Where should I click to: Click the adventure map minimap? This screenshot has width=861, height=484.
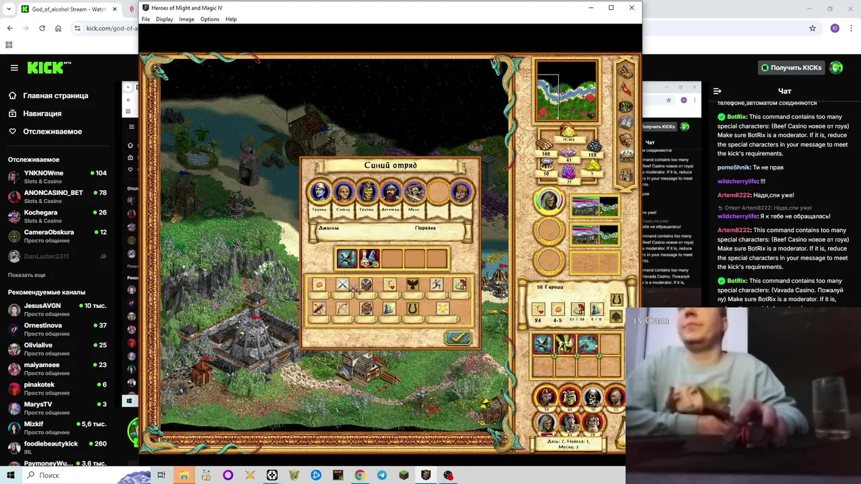tap(566, 91)
